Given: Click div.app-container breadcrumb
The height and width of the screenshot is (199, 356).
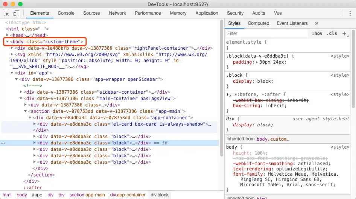Looking at the screenshot, I should click(x=128, y=195).
